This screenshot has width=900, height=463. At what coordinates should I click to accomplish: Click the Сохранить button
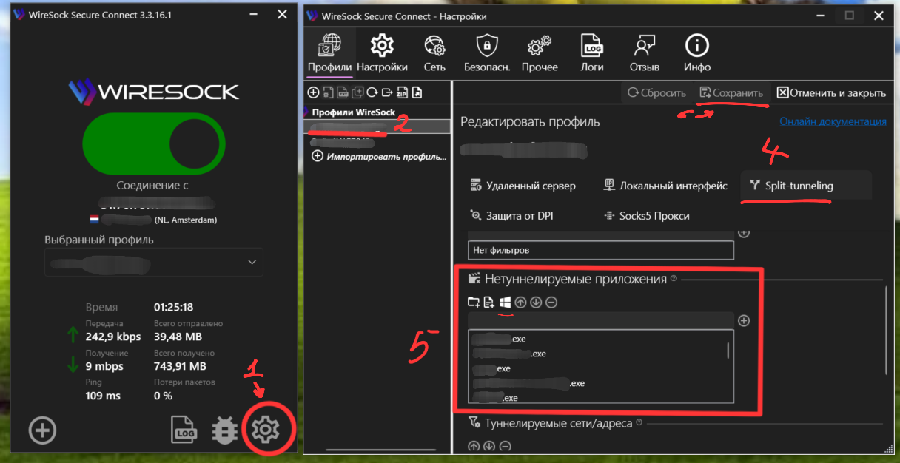click(x=732, y=93)
